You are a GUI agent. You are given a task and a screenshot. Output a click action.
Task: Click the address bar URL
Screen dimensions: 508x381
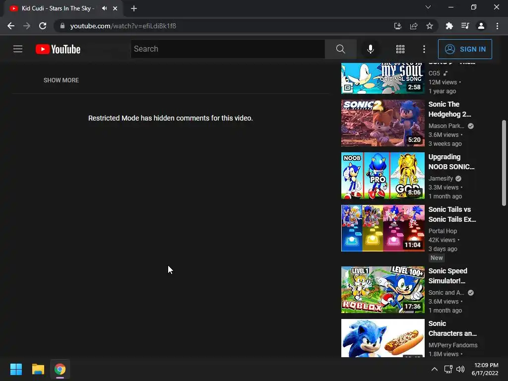pos(123,26)
